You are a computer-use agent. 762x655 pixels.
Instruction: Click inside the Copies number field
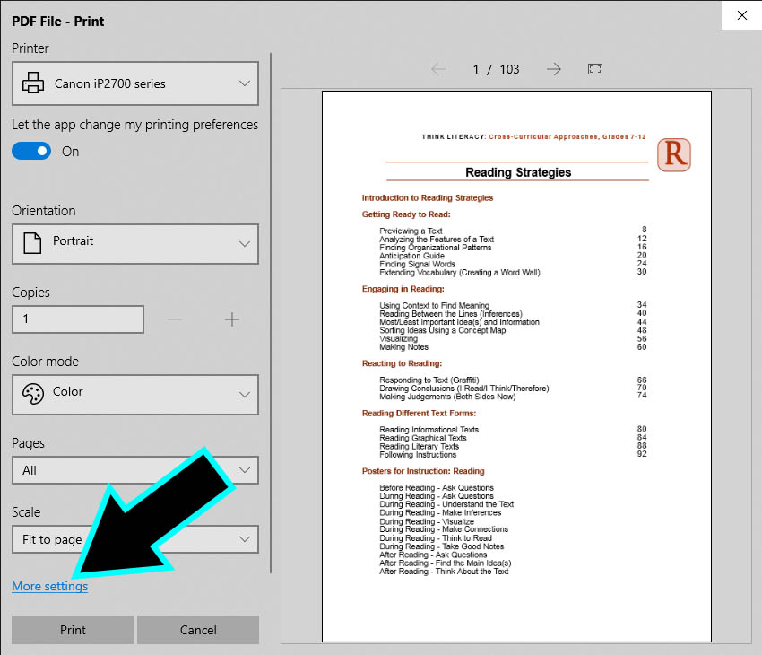(78, 319)
